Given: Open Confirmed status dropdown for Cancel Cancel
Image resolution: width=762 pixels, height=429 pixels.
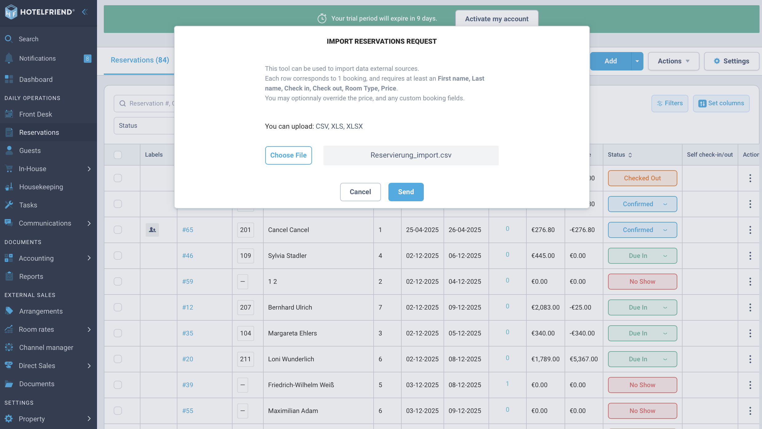Looking at the screenshot, I should 642,230.
